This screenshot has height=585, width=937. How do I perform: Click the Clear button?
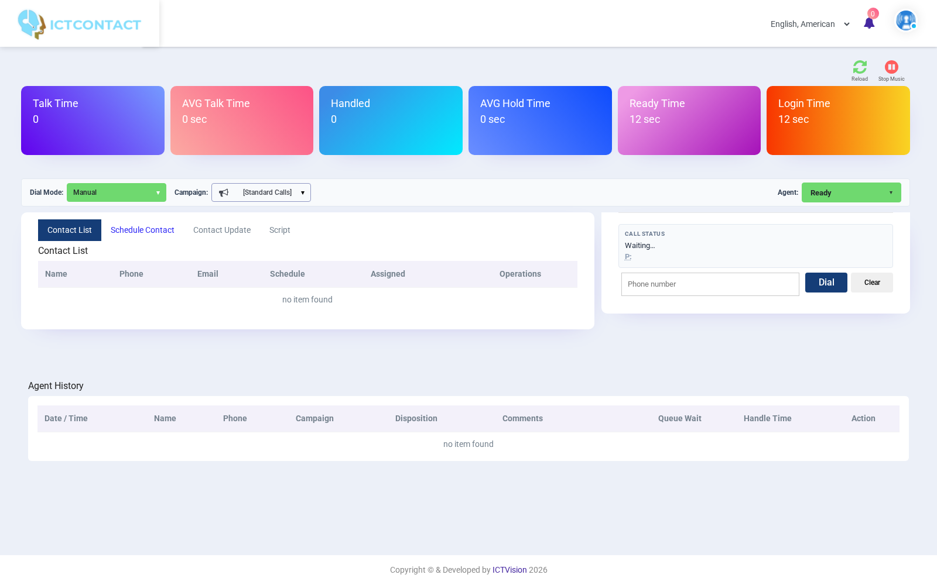(872, 283)
